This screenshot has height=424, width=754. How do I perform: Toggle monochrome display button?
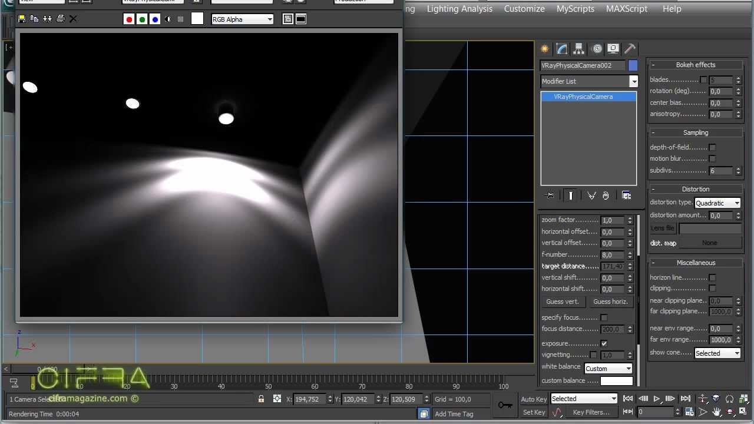pos(180,19)
